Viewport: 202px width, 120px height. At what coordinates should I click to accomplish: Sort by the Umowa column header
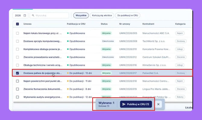pyautogui.click(x=27, y=24)
